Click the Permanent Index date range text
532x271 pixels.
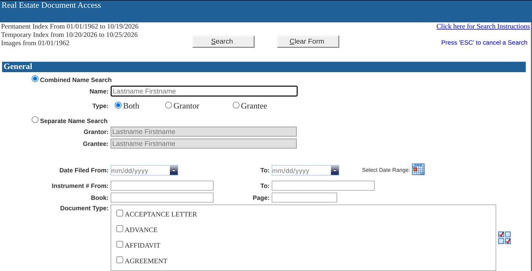70,26
